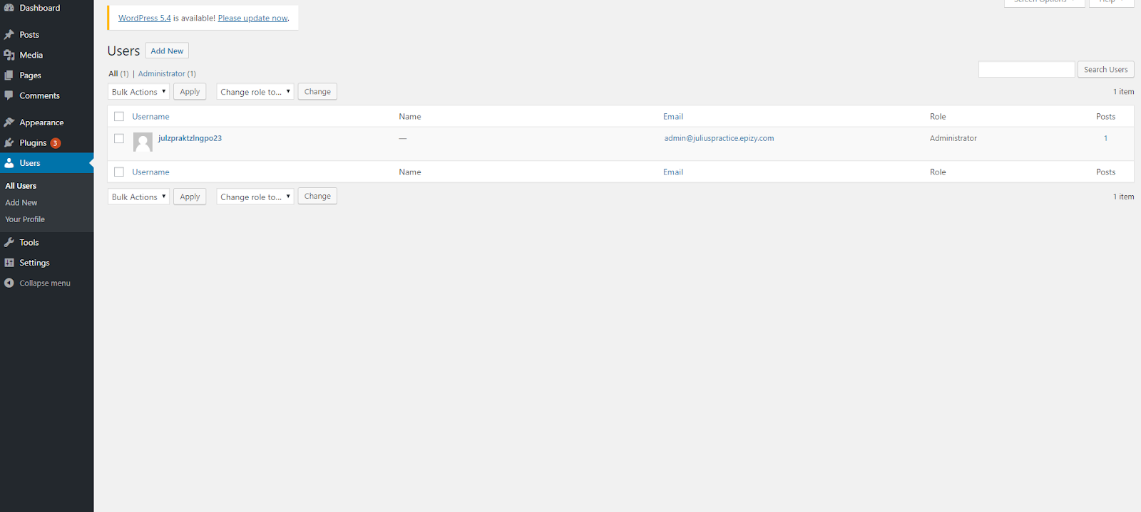Click the top Change button
This screenshot has height=512, width=1141.
[x=317, y=91]
